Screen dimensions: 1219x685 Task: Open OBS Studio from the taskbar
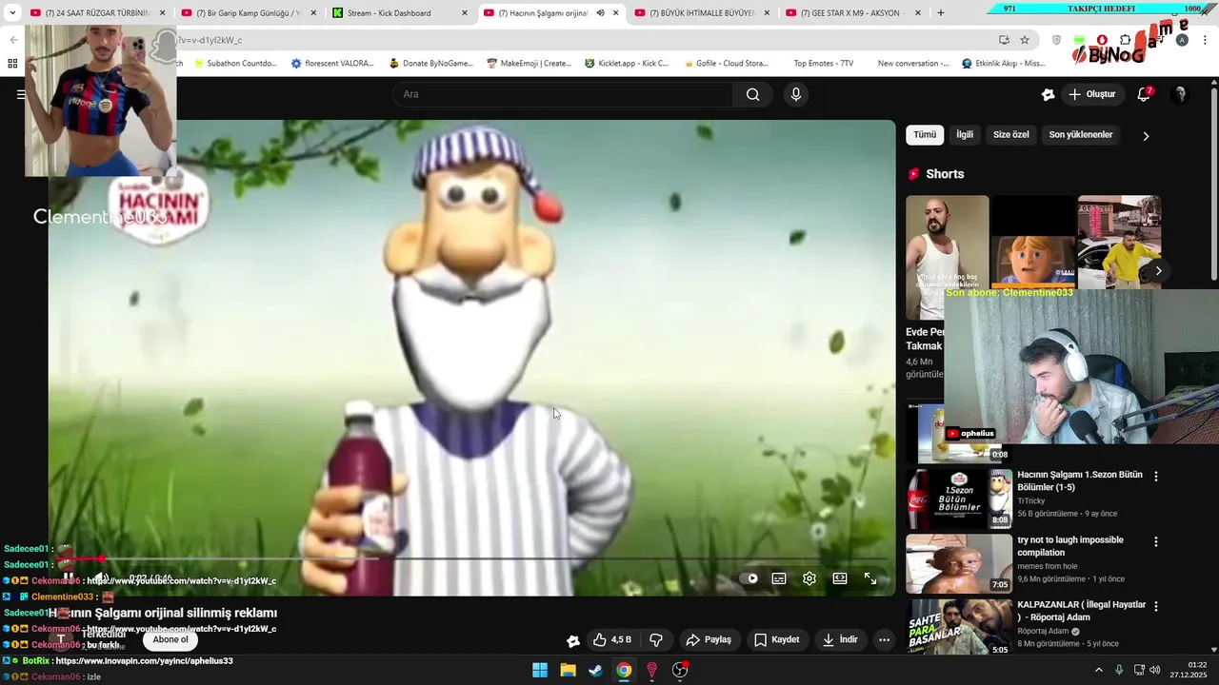pos(680,670)
